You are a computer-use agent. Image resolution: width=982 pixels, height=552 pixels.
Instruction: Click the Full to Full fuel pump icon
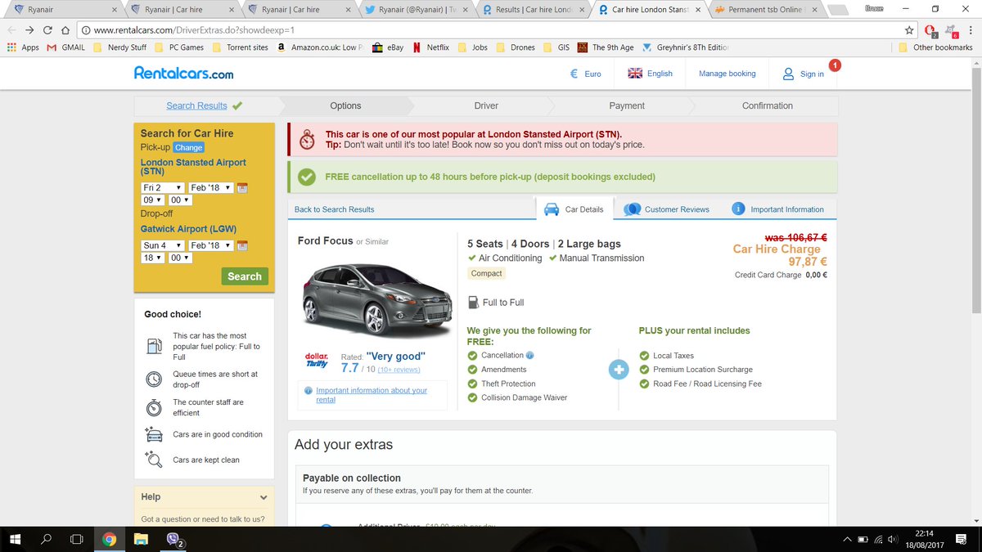tap(474, 302)
